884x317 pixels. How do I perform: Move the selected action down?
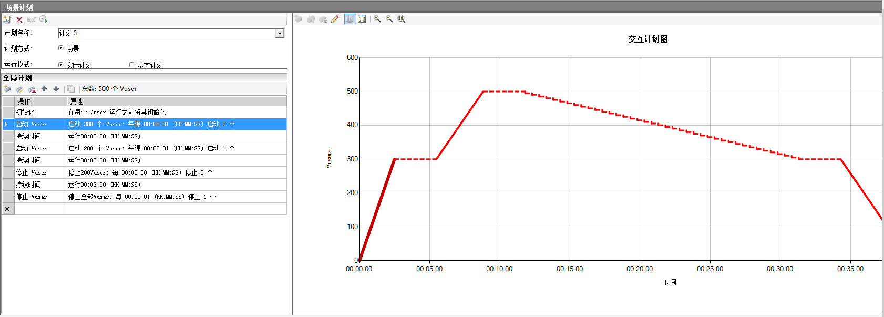(x=56, y=89)
